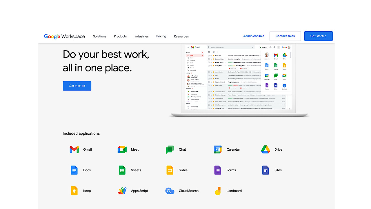The width and height of the screenshot is (371, 209).
Task: Click the 'Included applications' heading
Action: coord(81,134)
